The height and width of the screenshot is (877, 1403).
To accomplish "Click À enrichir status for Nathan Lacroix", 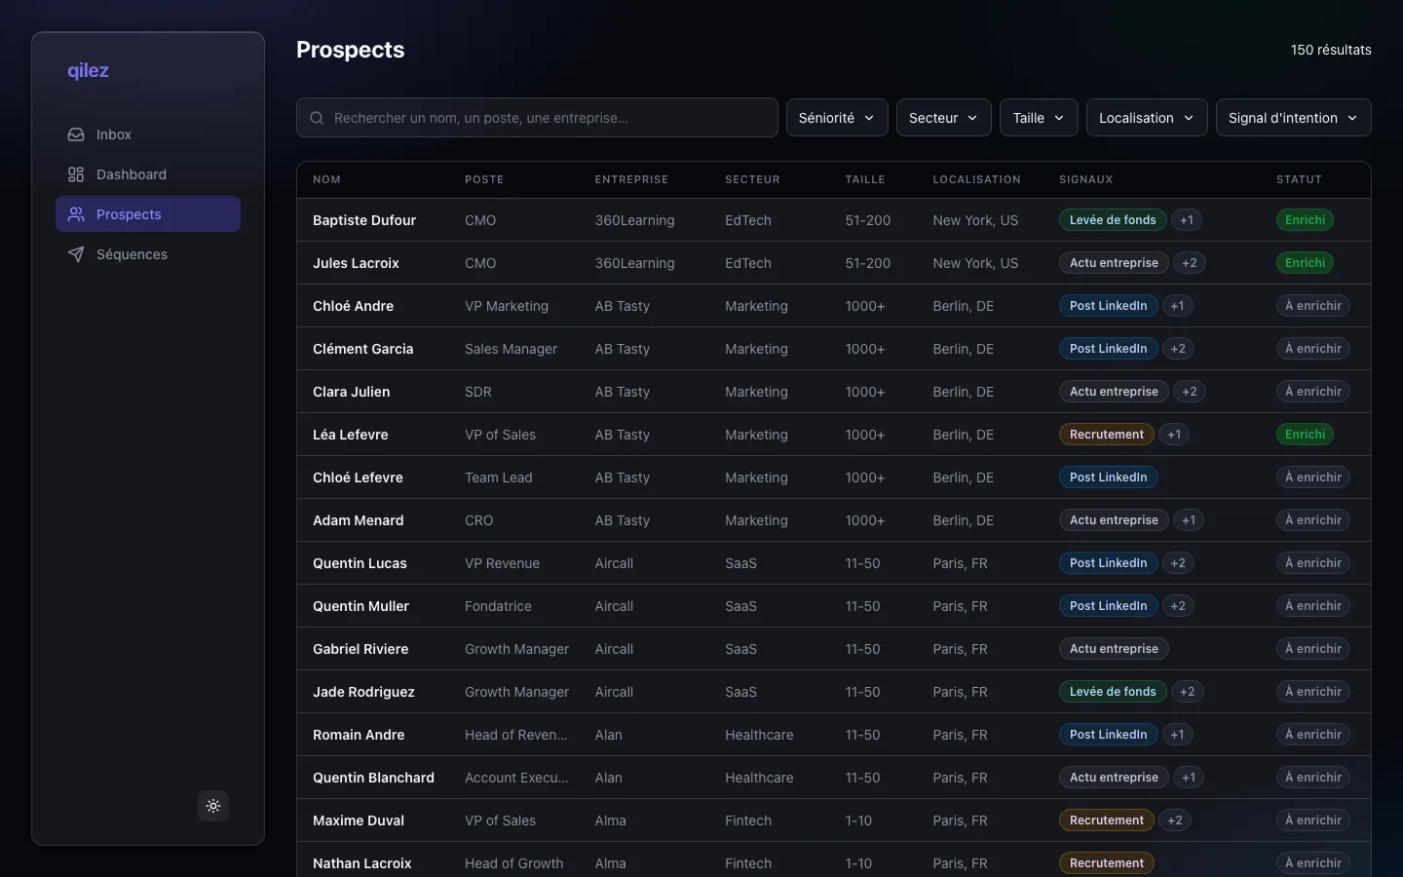I will 1313,863.
